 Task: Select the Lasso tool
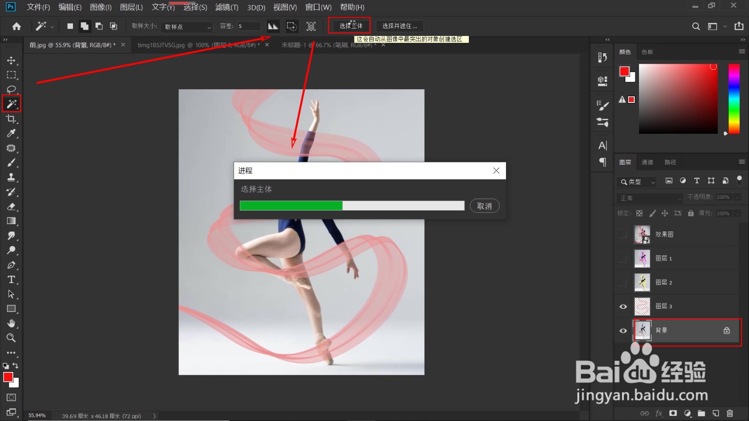coord(11,89)
